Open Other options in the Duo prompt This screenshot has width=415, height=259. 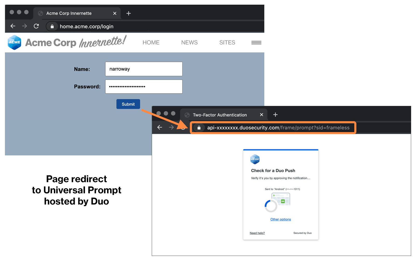point(280,219)
